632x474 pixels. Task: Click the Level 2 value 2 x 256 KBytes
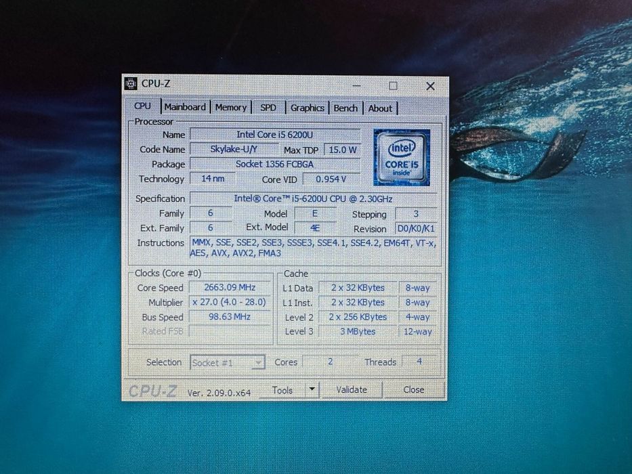click(358, 317)
